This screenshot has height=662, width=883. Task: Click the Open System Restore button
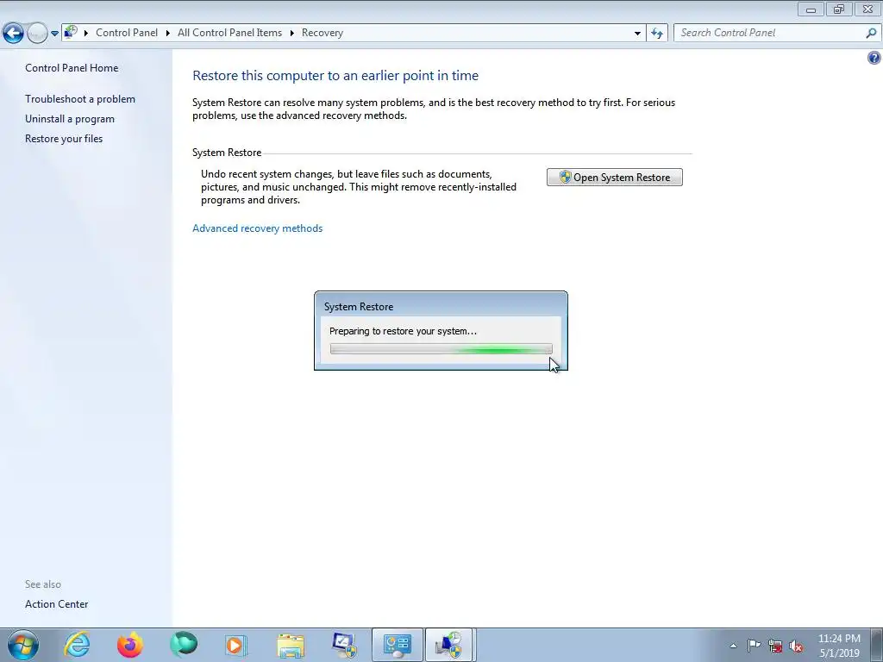[x=614, y=178]
